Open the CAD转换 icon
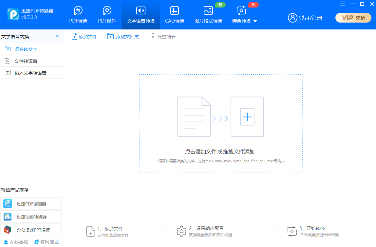The width and height of the screenshot is (376, 247). click(174, 10)
